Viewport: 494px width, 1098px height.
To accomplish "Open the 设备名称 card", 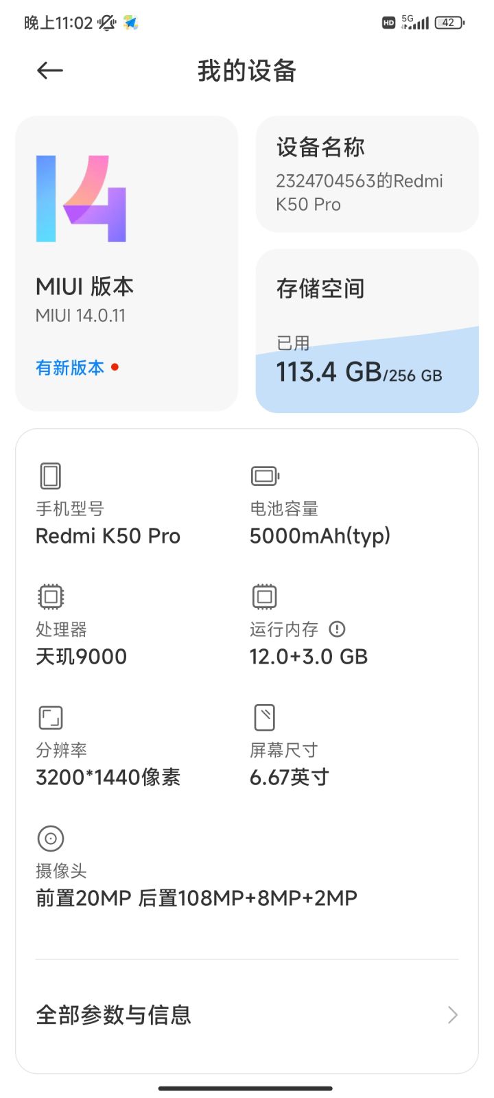I will point(367,174).
